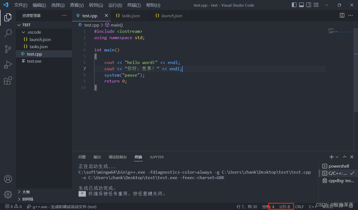The height and width of the screenshot is (210, 358).
Task: Click the main() breadcrumb item
Action: click(114, 25)
